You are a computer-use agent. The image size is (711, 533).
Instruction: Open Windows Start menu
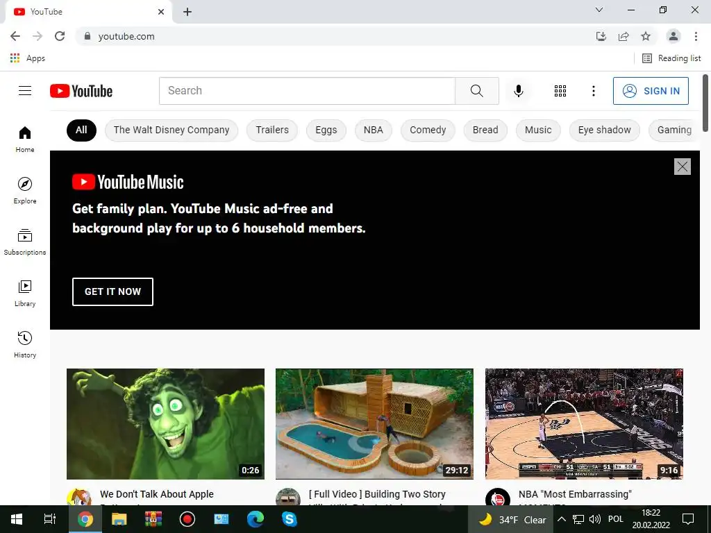(17, 519)
